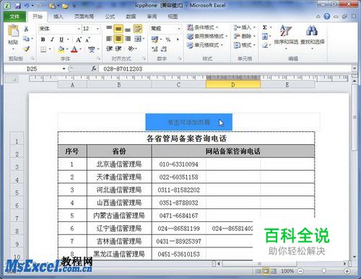Click the zoom slider handle
This screenshot has width=361, height=279.
click(x=323, y=271)
